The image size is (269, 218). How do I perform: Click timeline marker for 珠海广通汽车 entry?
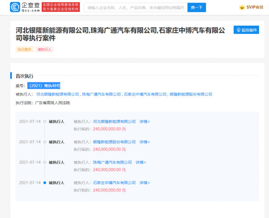coord(45,163)
